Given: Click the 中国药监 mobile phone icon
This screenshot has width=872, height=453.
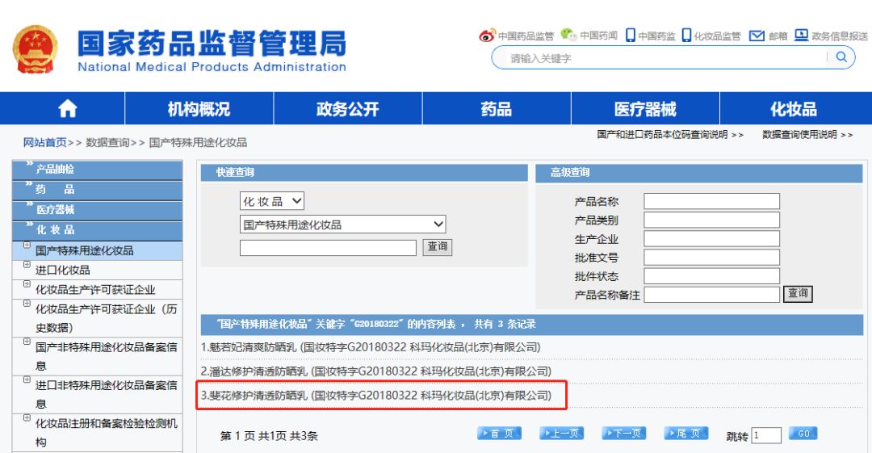Looking at the screenshot, I should 630,36.
